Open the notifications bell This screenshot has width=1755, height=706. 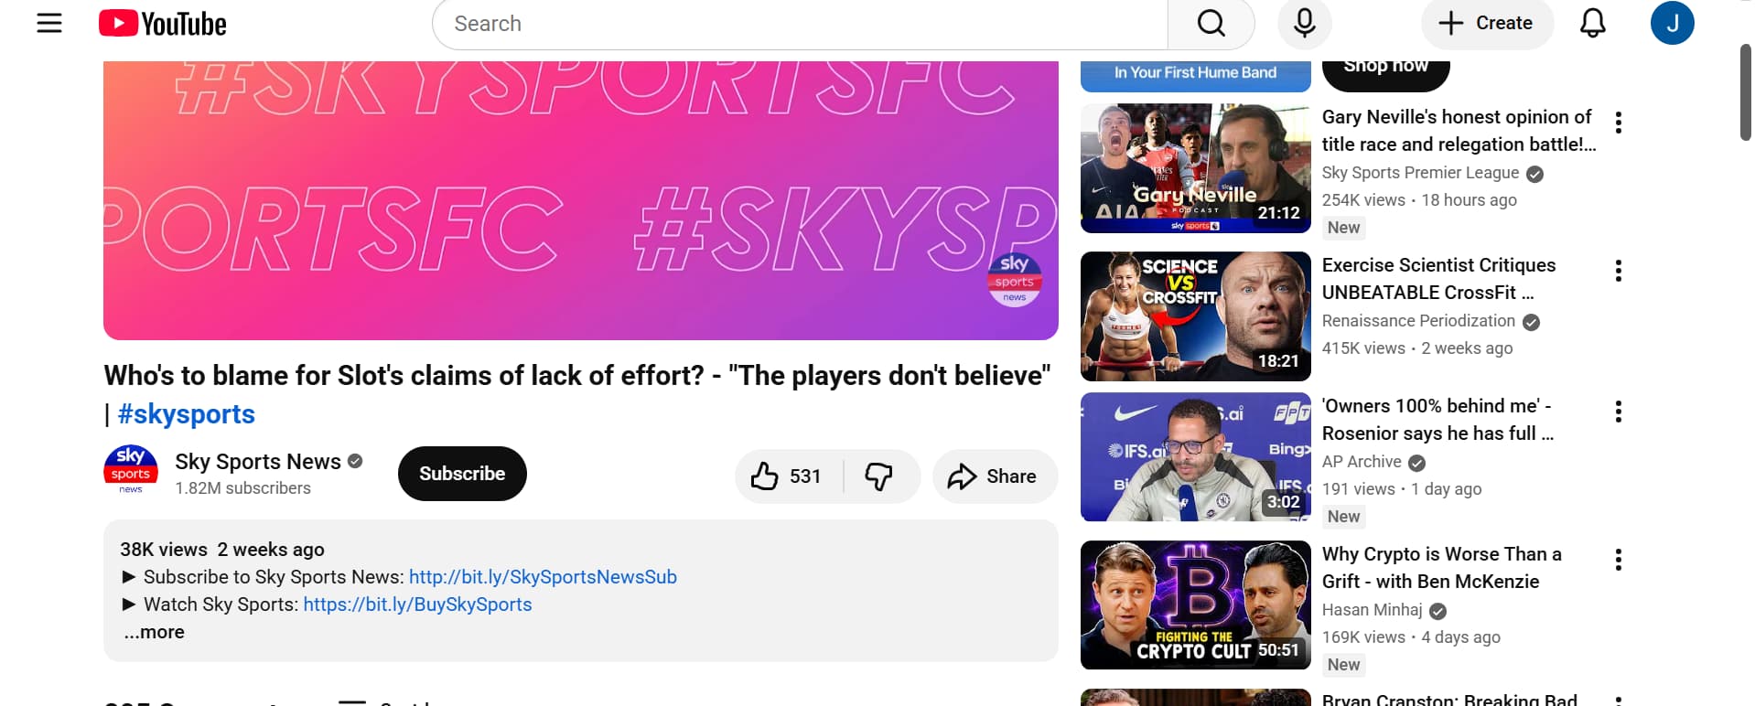[x=1592, y=23]
